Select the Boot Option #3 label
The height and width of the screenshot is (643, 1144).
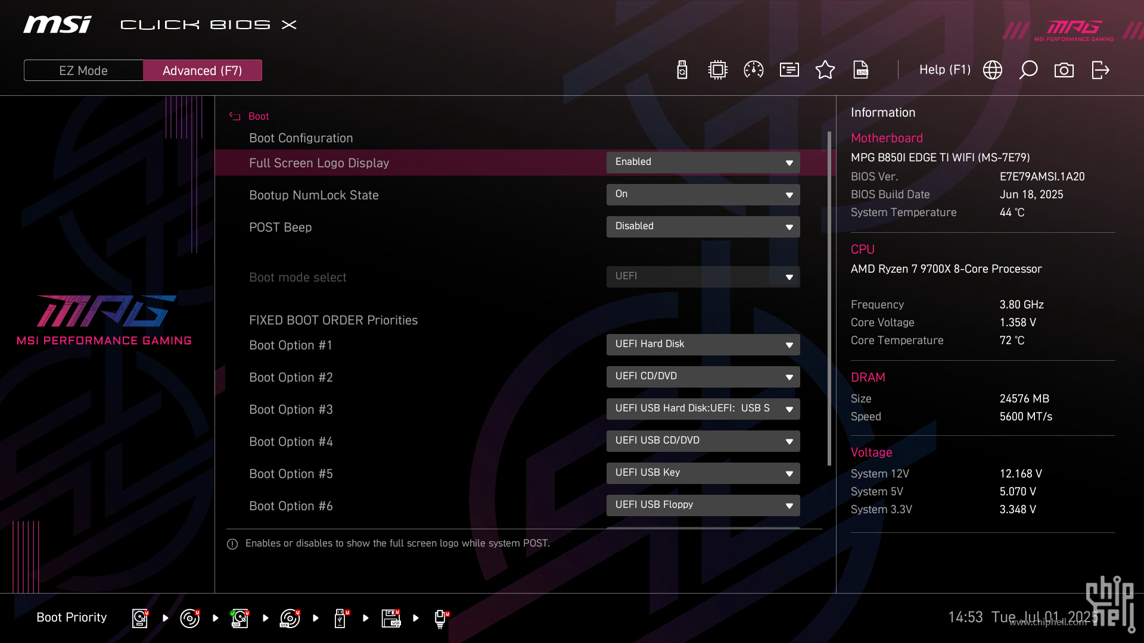[x=291, y=410]
